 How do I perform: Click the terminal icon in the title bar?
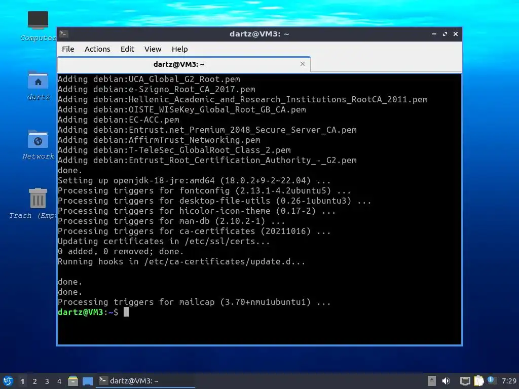pyautogui.click(x=64, y=34)
